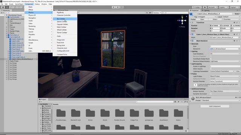Open the Layers dropdown in toolbar
Image resolution: width=241 pixels, height=135 pixels.
click(x=224, y=7)
